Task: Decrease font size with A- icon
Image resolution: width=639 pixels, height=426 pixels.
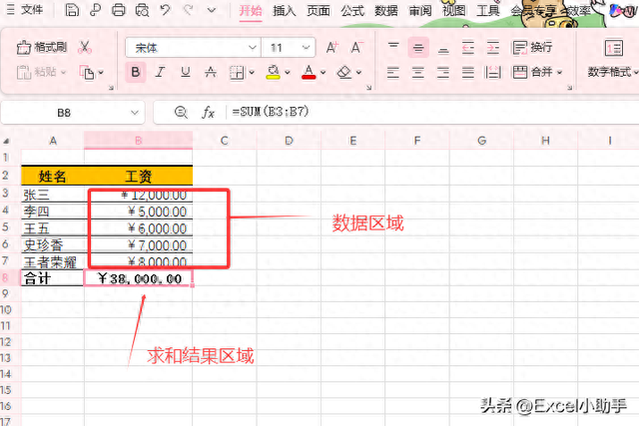Action: 356,48
